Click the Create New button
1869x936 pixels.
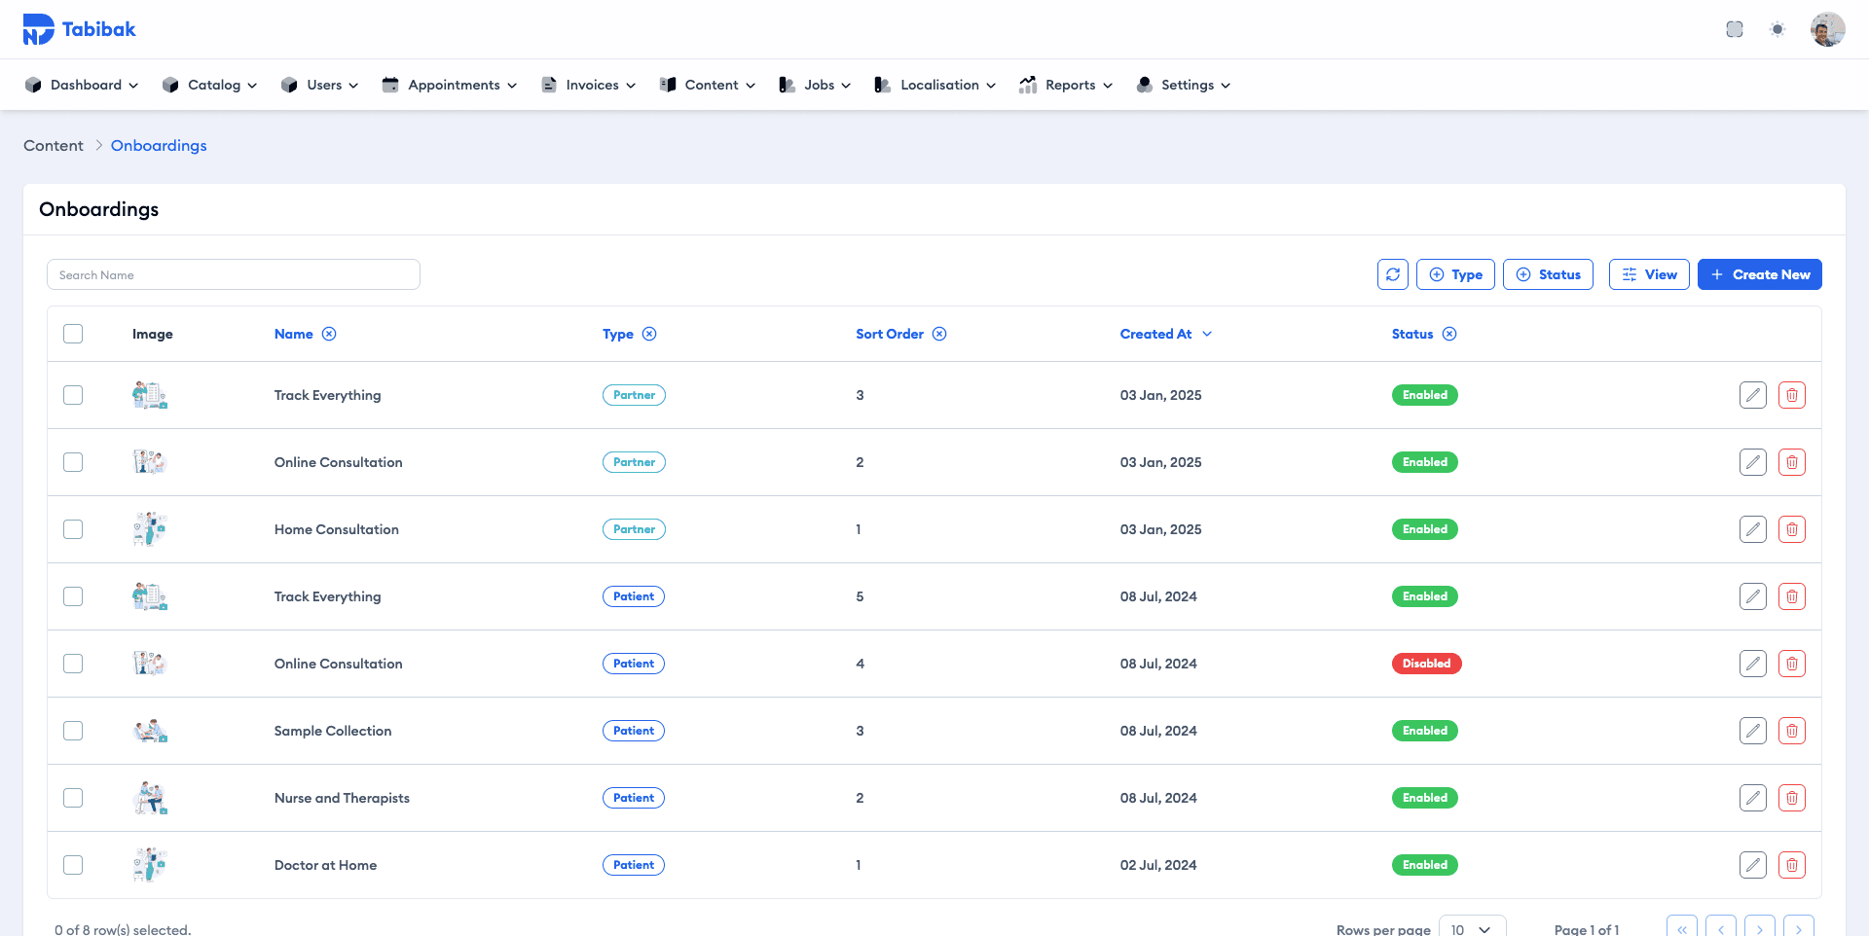pyautogui.click(x=1759, y=274)
